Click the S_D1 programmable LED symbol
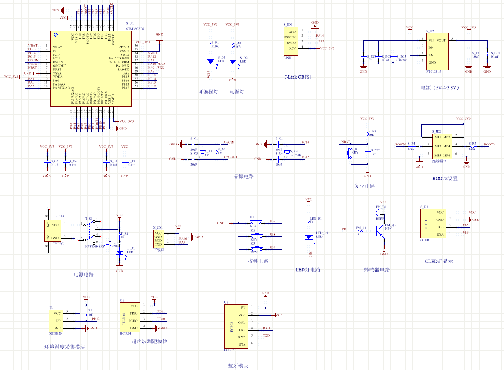The width and height of the screenshot is (504, 370). click(x=210, y=61)
